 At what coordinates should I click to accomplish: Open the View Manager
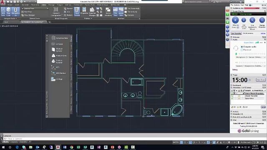[x=28, y=15]
